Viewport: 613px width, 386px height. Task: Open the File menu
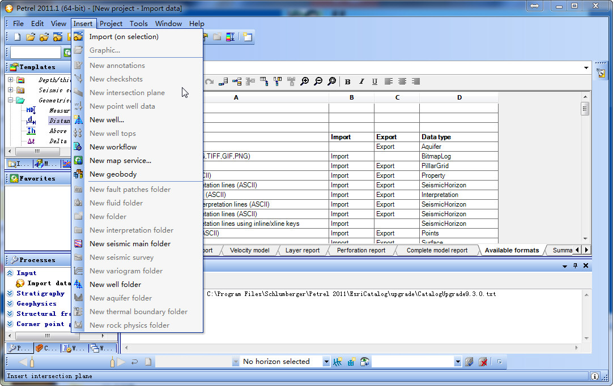[18, 23]
